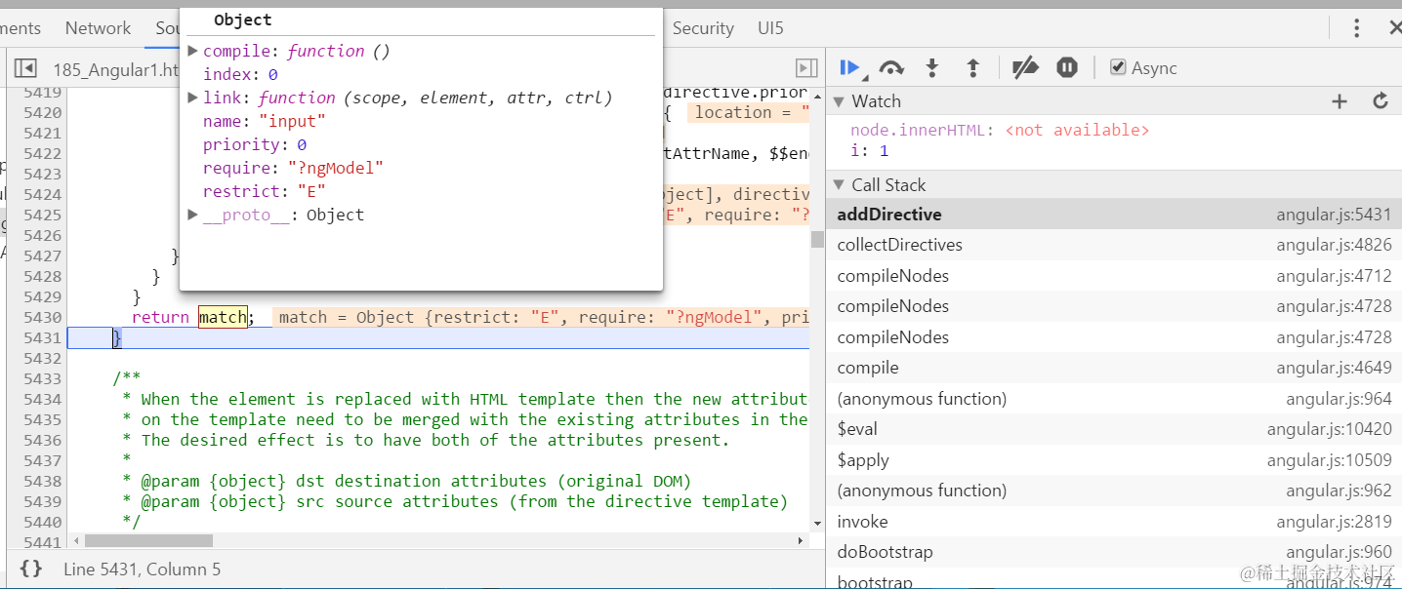Click scroll left arrow of code pane
Screen dimensions: 1402x589
75,540
